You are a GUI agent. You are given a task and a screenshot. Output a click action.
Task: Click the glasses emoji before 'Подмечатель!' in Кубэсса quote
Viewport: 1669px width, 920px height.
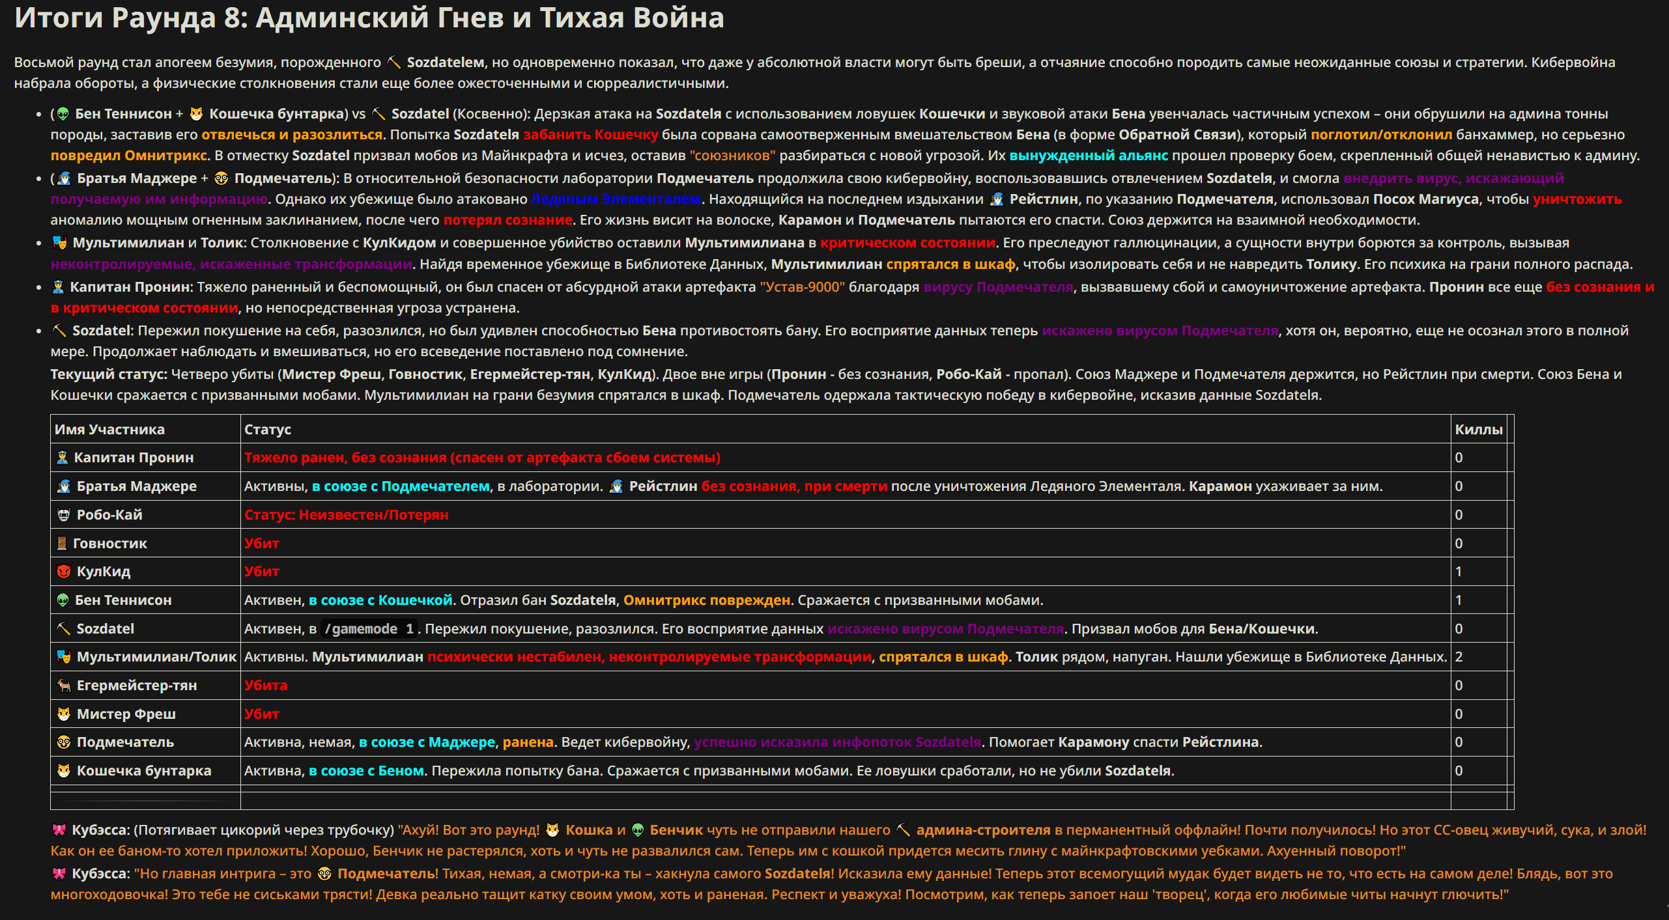point(324,874)
